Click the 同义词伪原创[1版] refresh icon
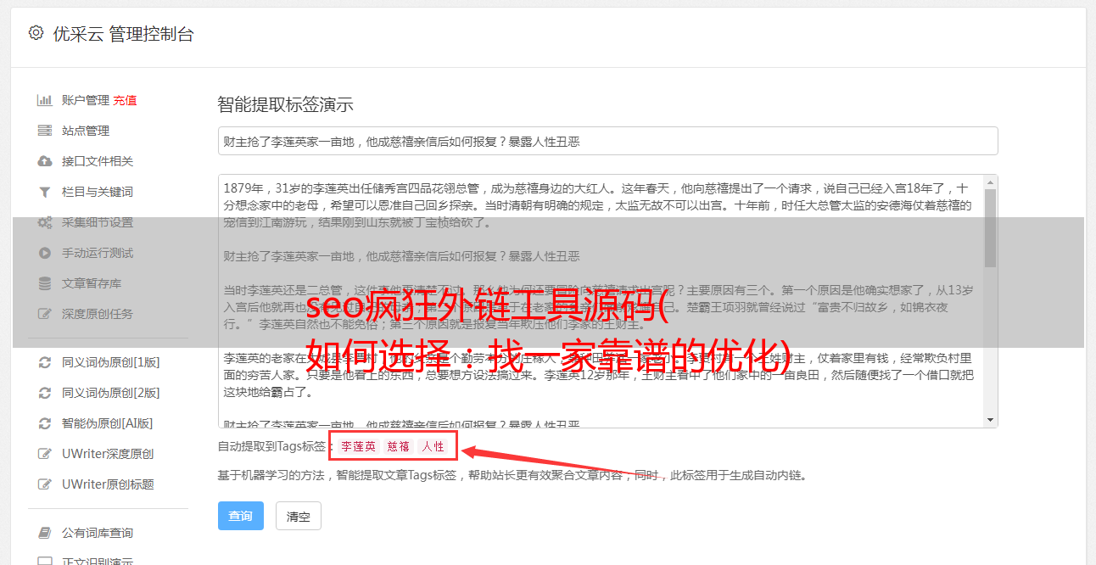 coord(44,362)
